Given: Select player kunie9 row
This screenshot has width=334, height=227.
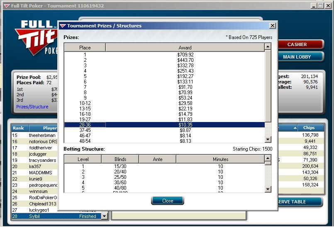Looking at the screenshot, I should 35,179.
